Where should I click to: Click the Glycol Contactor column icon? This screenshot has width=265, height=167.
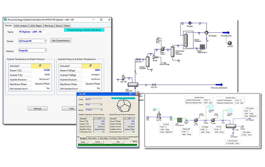pyautogui.click(x=186, y=40)
